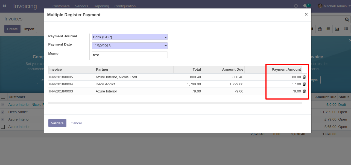351x165 pixels.
Task: Open the Payment Date picker field
Action: click(130, 46)
